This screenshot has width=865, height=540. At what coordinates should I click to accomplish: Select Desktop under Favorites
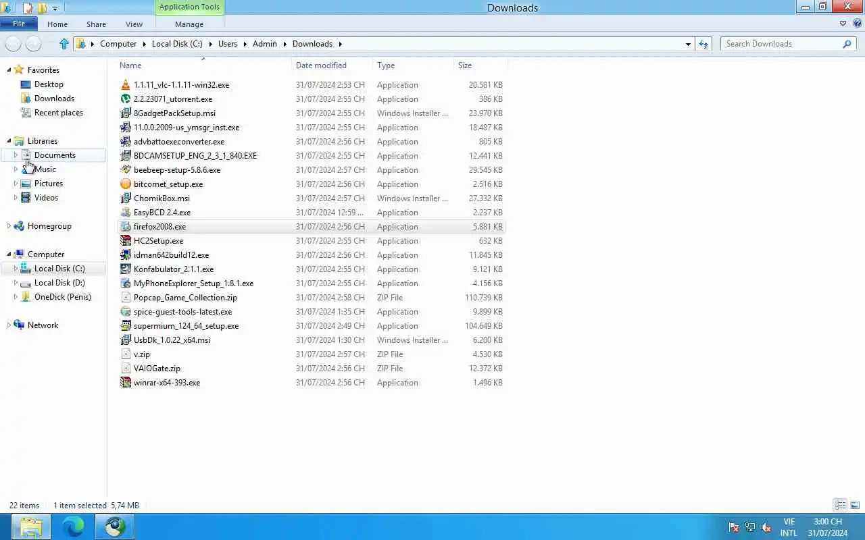point(49,84)
